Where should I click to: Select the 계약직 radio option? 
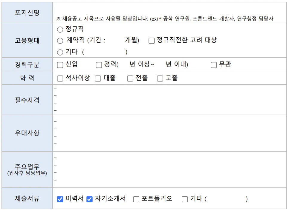tap(60, 41)
